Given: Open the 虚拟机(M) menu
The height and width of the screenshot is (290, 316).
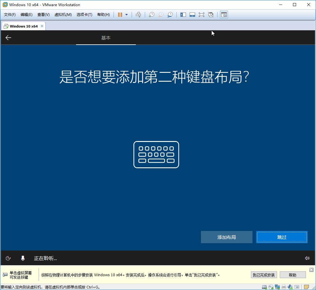Looking at the screenshot, I should pos(63,14).
